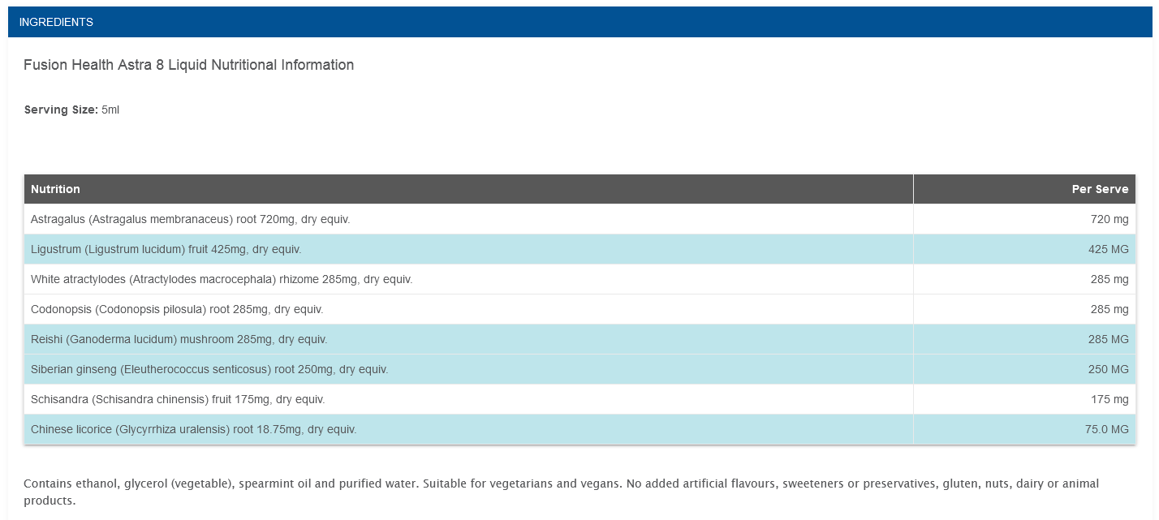Screen dimensions: 1159x520
Task: Click the per serve value for Reishi
Action: point(1109,339)
